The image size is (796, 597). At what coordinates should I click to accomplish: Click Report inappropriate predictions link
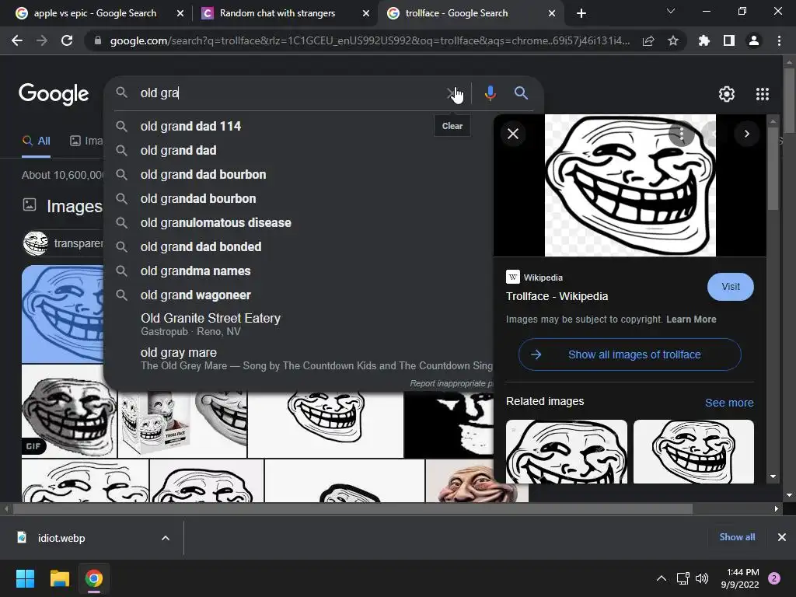click(451, 383)
